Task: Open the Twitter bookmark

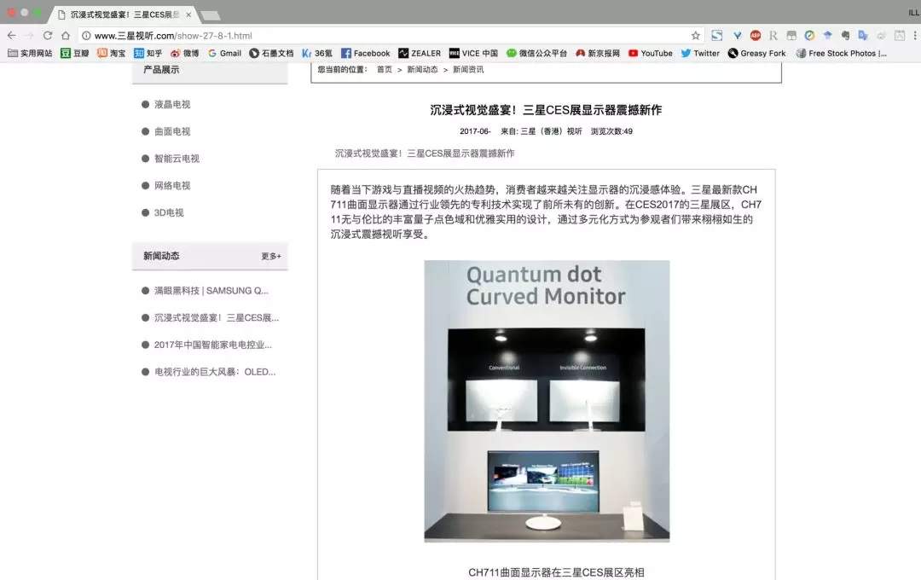Action: tap(699, 53)
